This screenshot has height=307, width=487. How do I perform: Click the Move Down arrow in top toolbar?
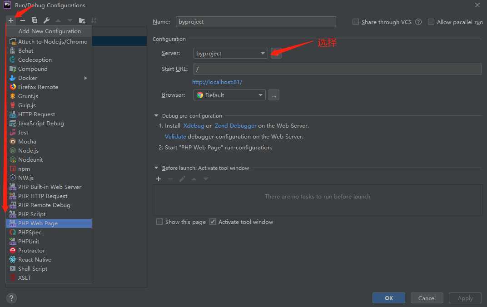[x=70, y=20]
